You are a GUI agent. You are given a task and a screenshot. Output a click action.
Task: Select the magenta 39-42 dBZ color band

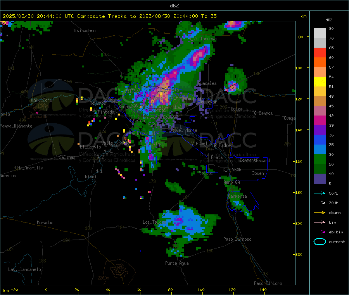pyautogui.click(x=320, y=120)
